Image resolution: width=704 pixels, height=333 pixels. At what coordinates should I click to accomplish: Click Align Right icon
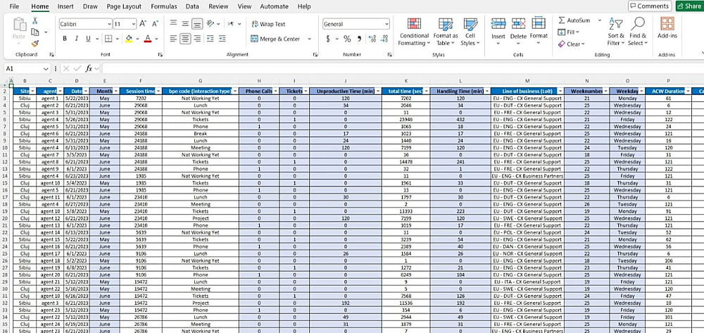pyautogui.click(x=196, y=39)
